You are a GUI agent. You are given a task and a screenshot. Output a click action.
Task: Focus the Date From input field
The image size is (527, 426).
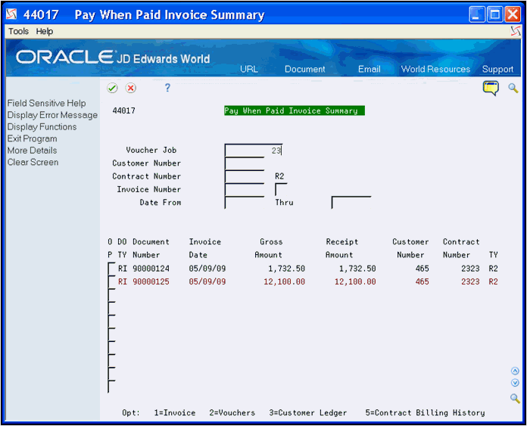coord(245,203)
